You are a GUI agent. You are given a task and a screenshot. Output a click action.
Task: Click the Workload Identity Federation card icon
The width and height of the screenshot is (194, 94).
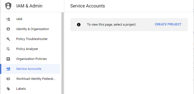[8, 79]
